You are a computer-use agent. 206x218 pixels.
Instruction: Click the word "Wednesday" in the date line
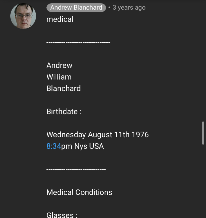[66, 135]
